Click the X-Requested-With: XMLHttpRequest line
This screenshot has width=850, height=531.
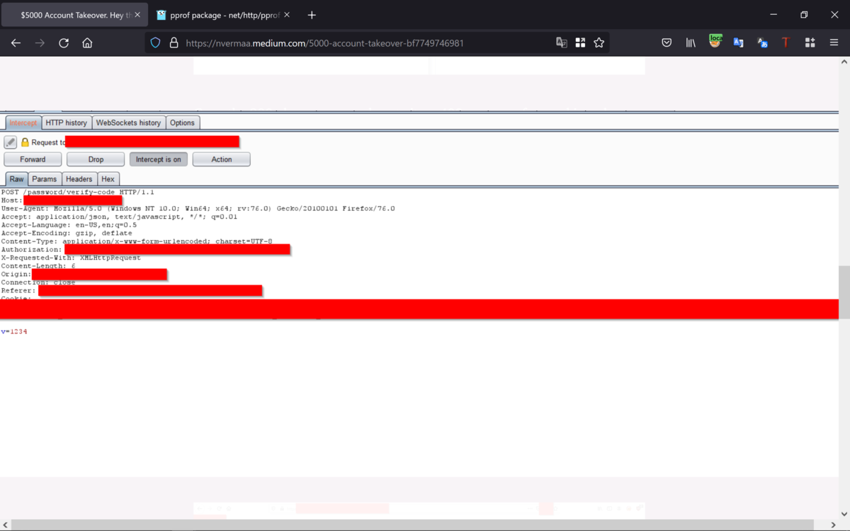(72, 258)
